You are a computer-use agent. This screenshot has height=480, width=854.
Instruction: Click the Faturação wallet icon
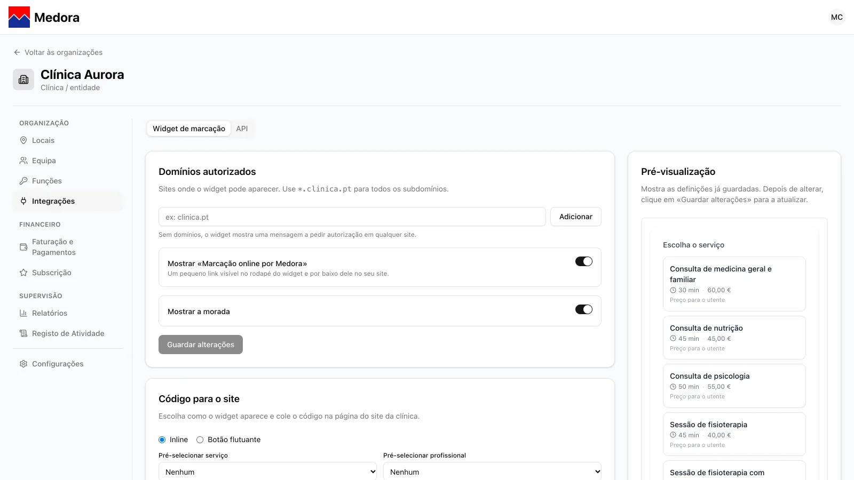23,247
